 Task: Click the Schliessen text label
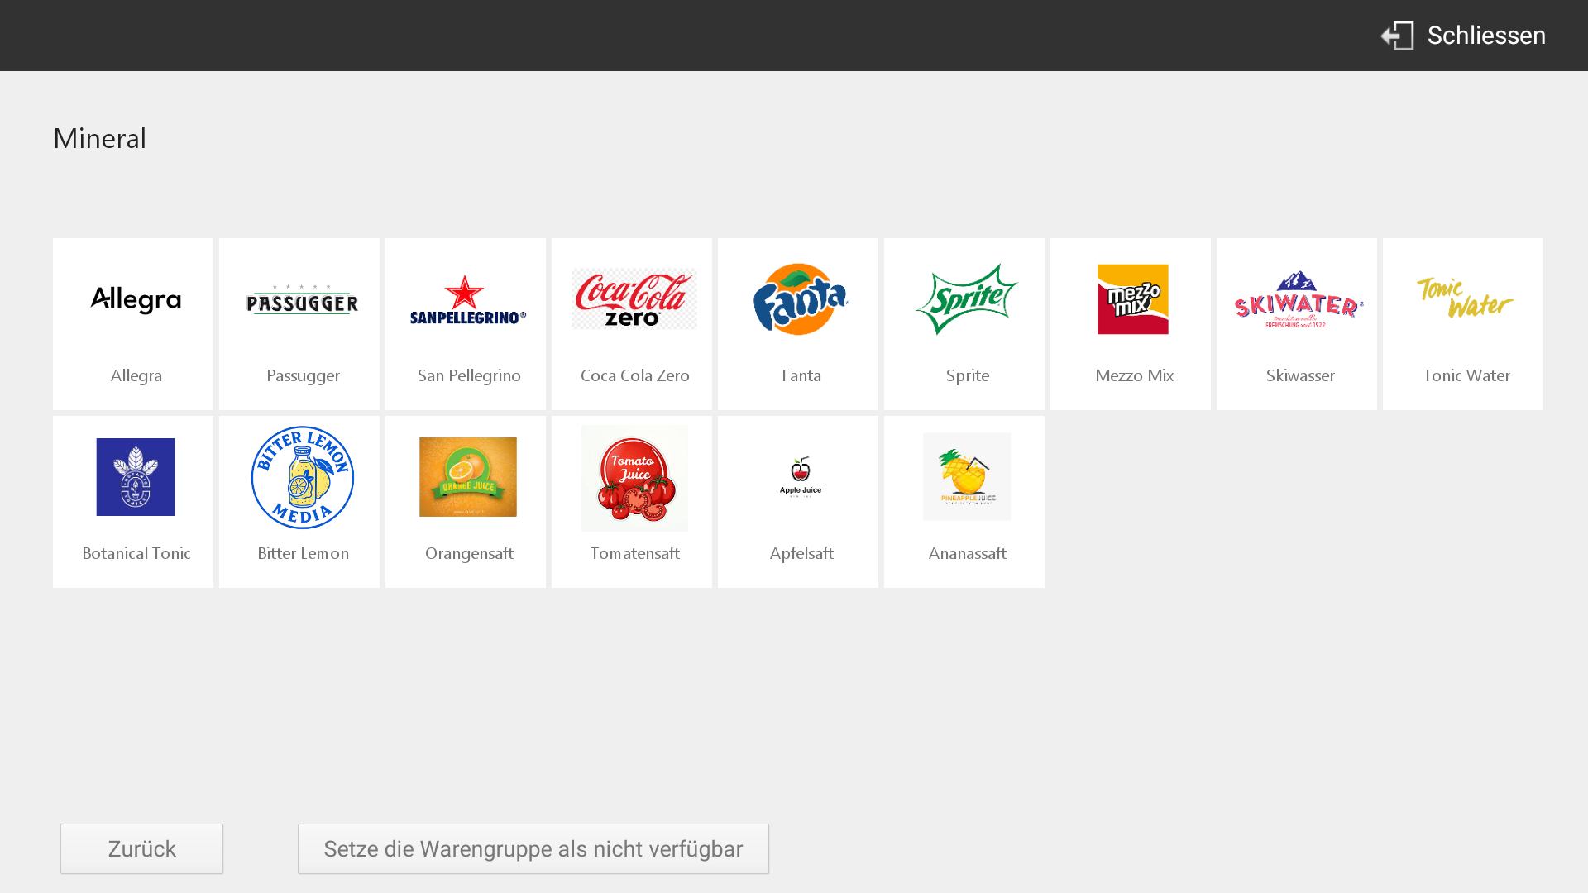[x=1486, y=36]
